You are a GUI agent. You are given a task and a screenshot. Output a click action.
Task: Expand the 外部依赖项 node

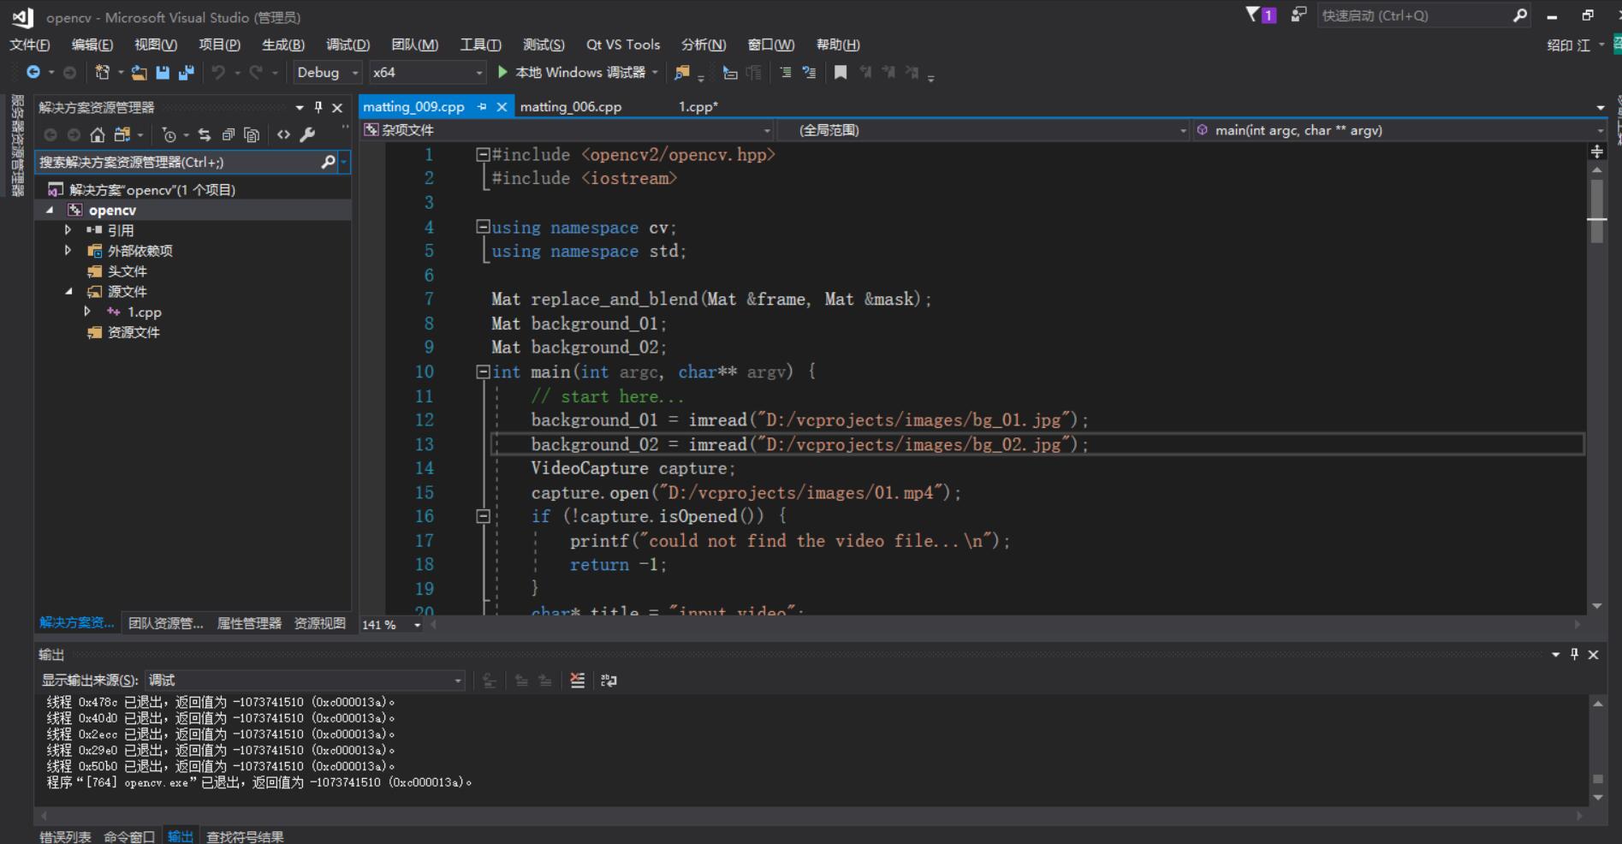click(68, 250)
